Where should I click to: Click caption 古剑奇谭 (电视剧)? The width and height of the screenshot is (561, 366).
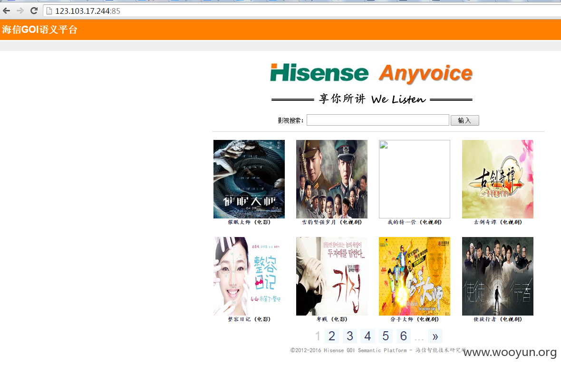[x=498, y=222]
